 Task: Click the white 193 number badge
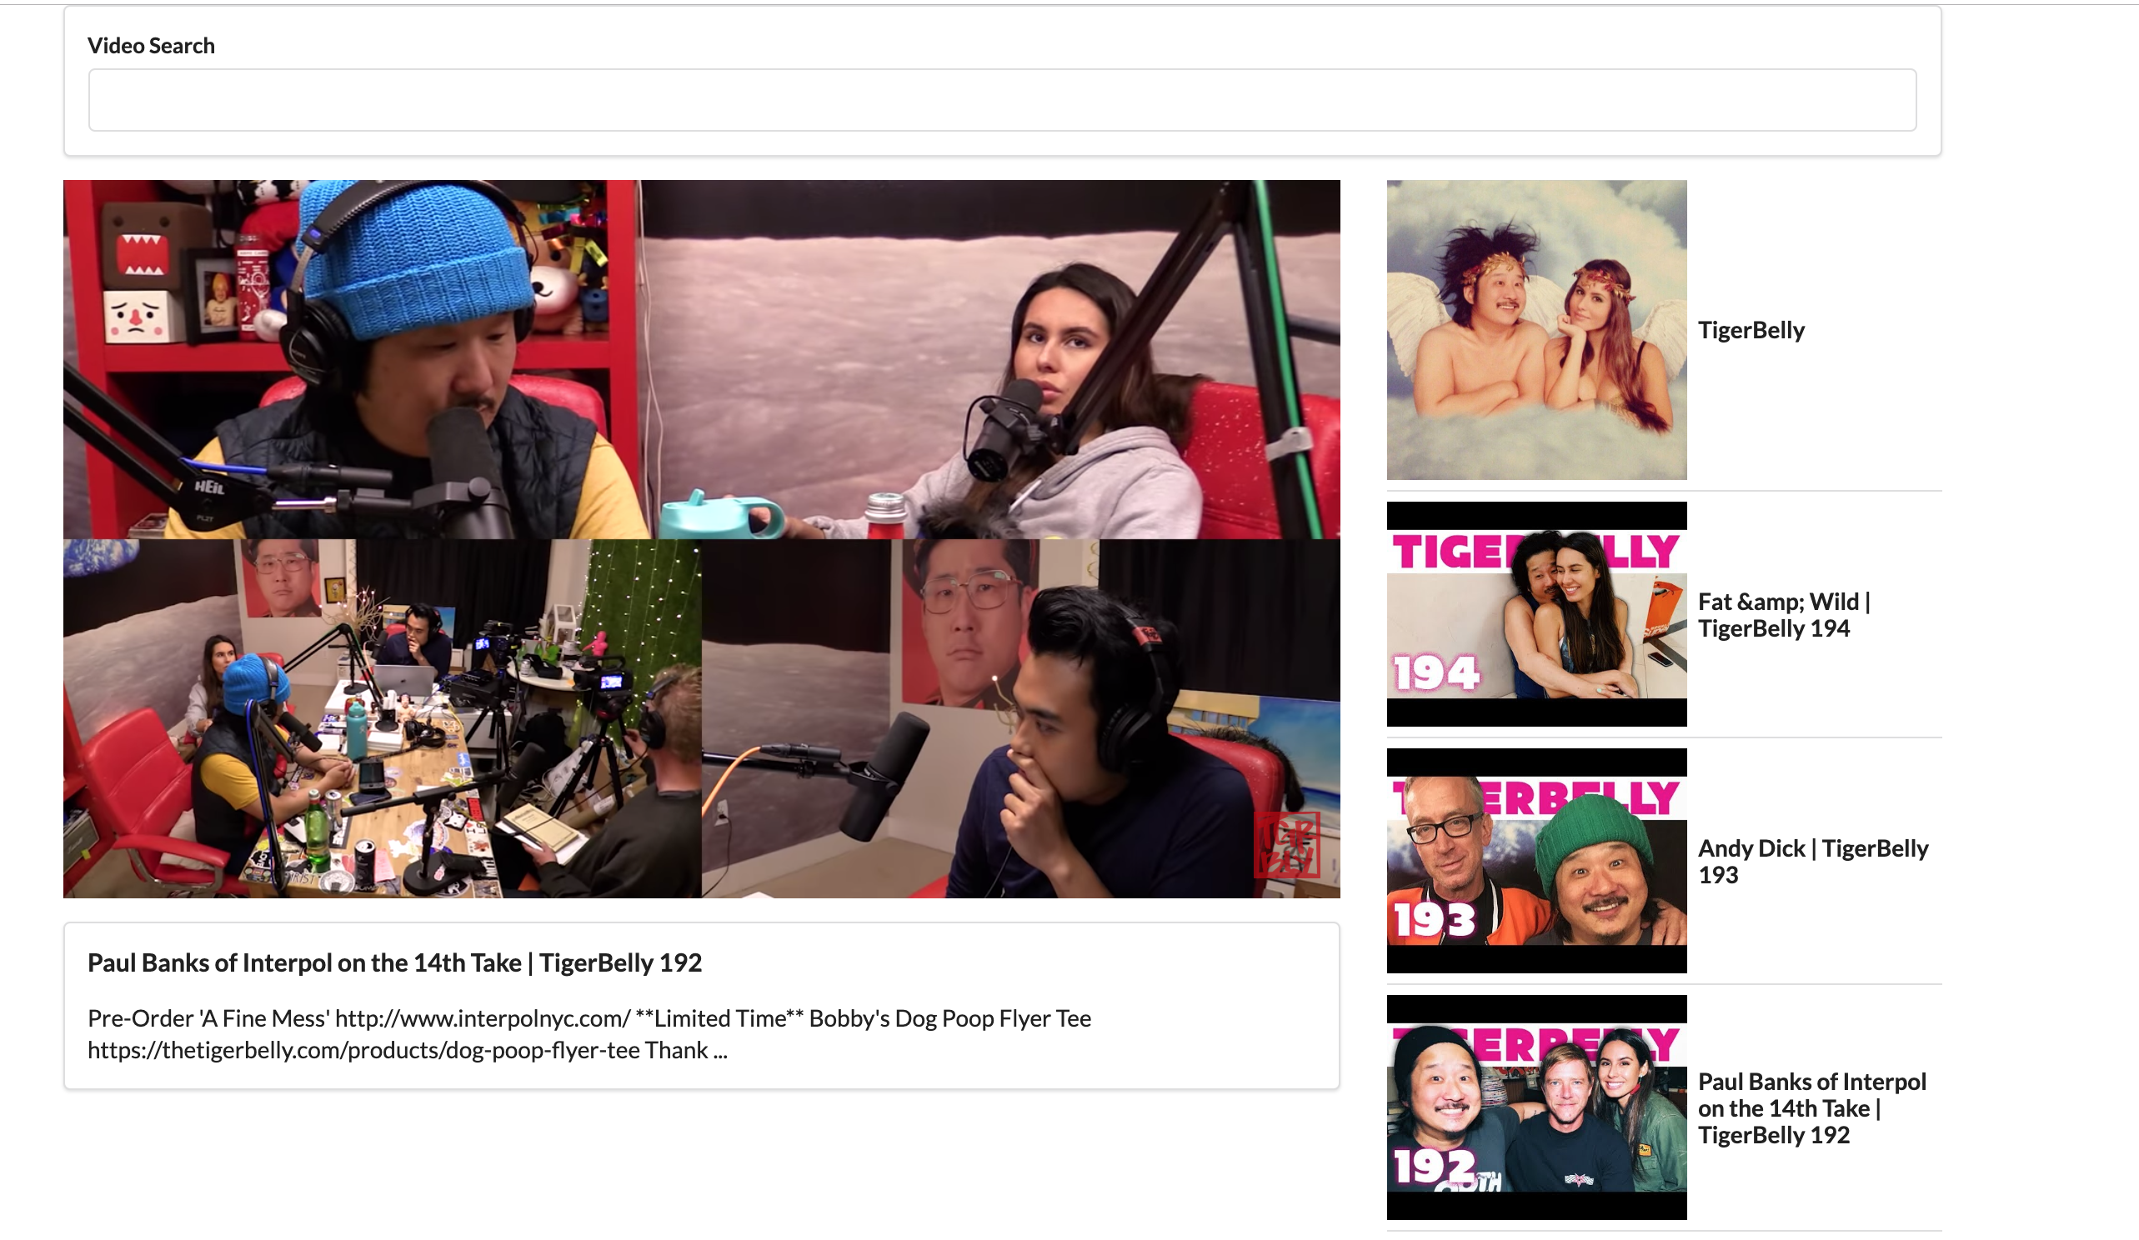point(1435,919)
